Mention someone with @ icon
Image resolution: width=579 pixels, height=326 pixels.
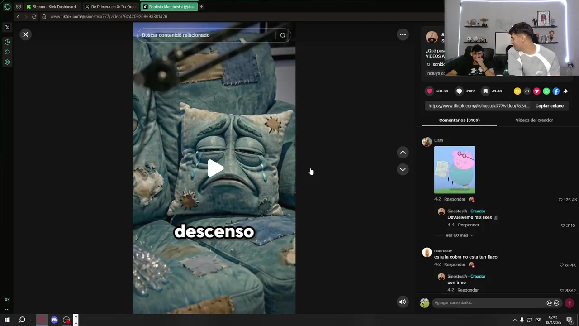tap(549, 303)
